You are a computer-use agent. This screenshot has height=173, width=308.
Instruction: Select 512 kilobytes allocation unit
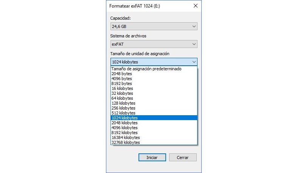tap(154, 113)
